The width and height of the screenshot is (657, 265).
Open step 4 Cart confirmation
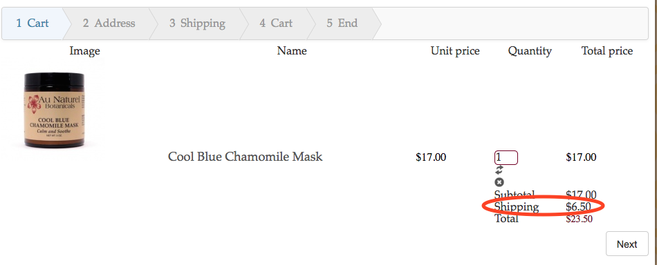pyautogui.click(x=276, y=23)
